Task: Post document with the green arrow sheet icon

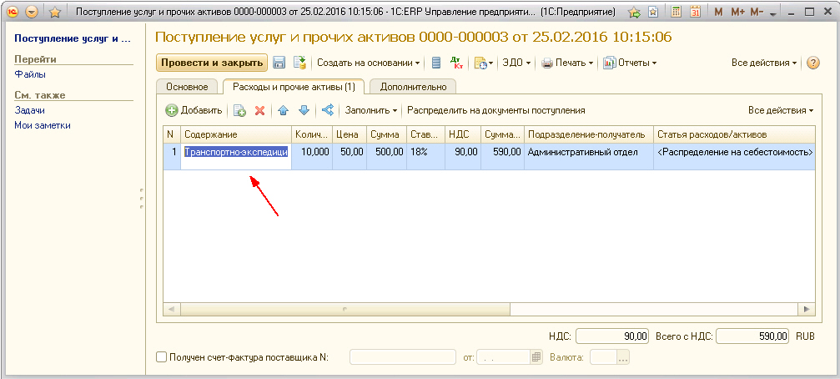Action: coord(299,63)
